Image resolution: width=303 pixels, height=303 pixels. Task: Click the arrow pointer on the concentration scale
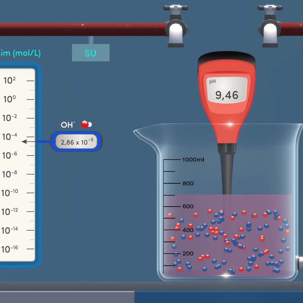point(25,142)
